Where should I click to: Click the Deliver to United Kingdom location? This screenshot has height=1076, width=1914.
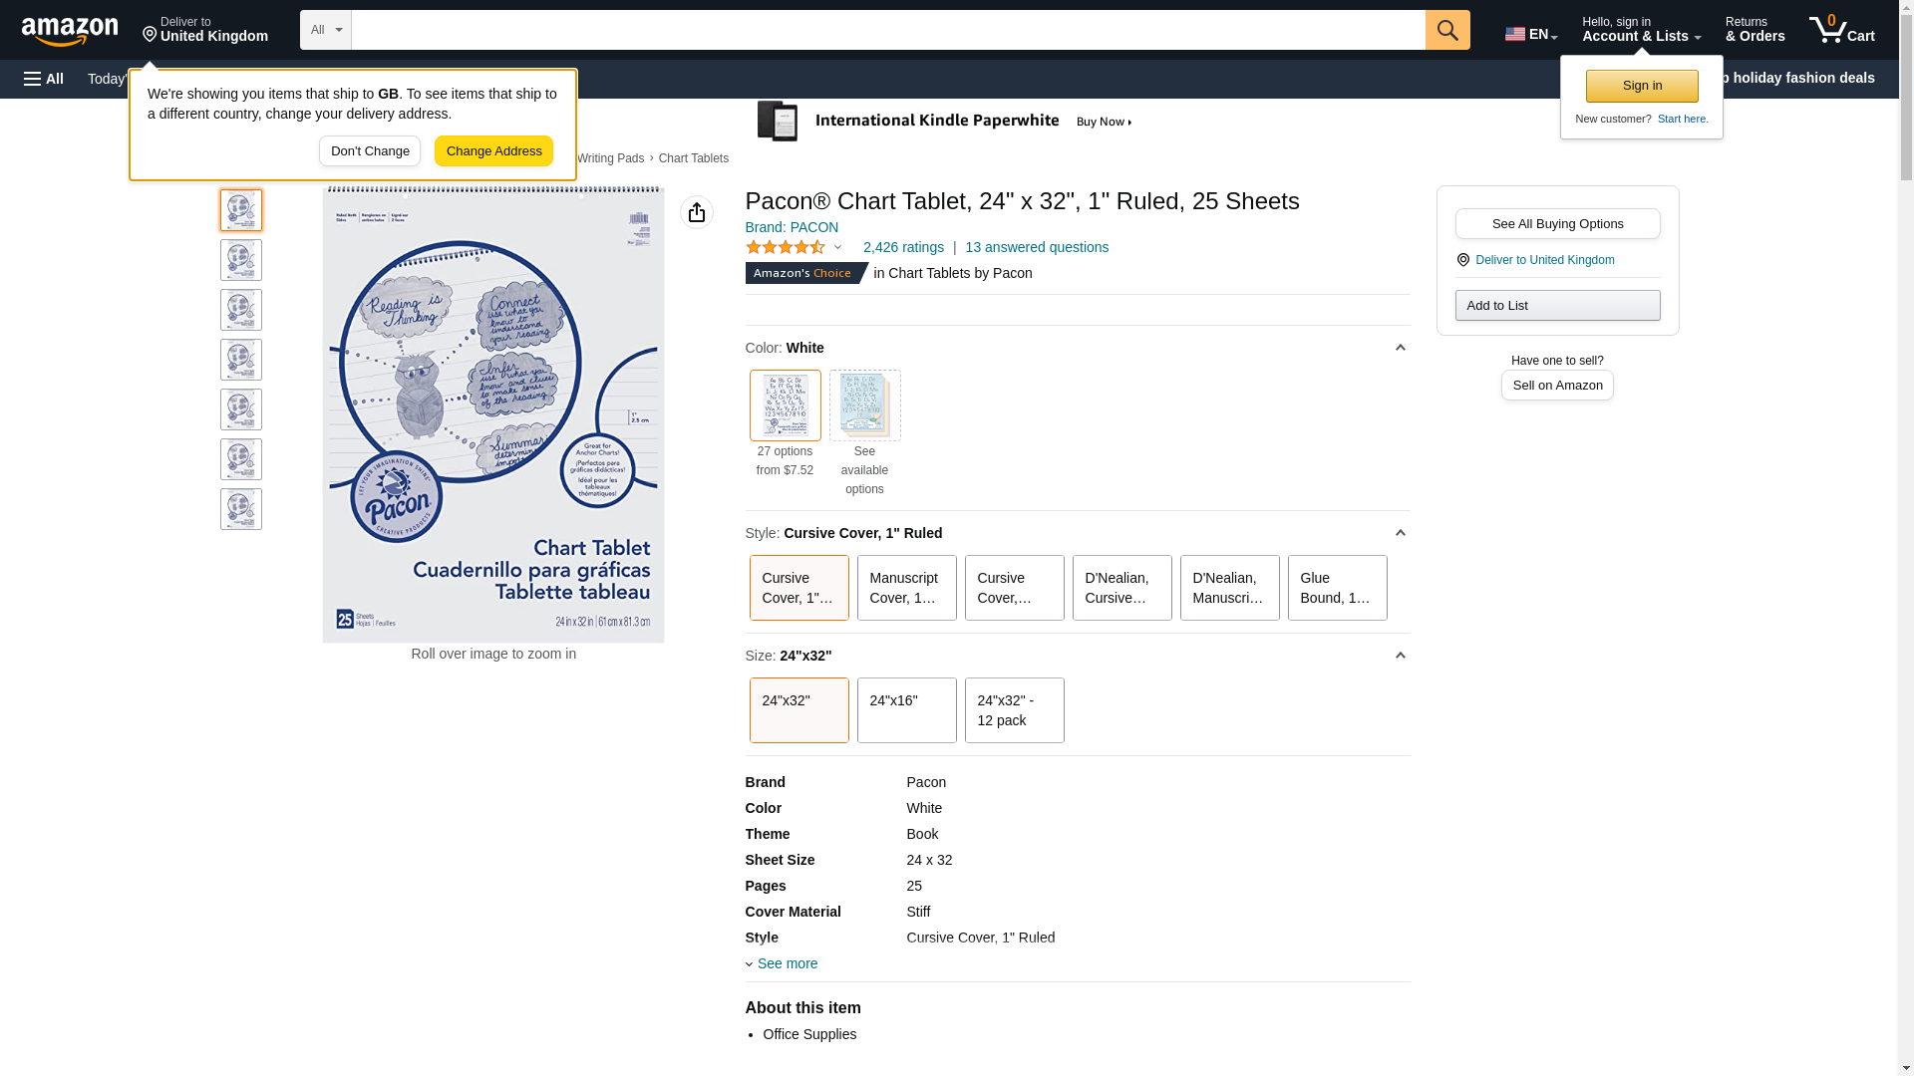[204, 30]
